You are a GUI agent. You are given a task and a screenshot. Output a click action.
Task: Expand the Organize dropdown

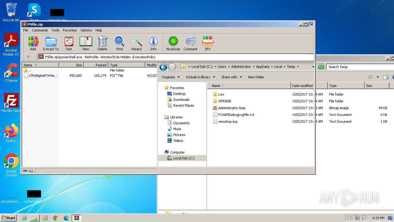click(171, 77)
